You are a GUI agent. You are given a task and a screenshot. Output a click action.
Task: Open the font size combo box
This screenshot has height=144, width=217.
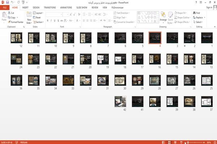pos(65,14)
